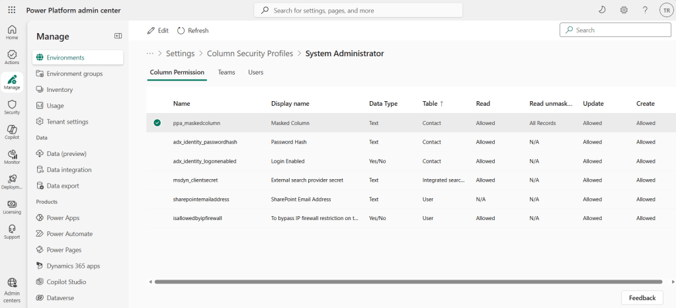Viewport: 676px width, 308px height.
Task: Go to Settings breadcrumb
Action: coord(180,54)
